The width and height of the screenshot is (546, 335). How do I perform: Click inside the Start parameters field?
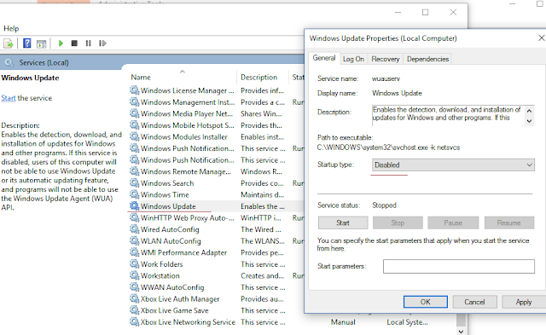pos(459,266)
